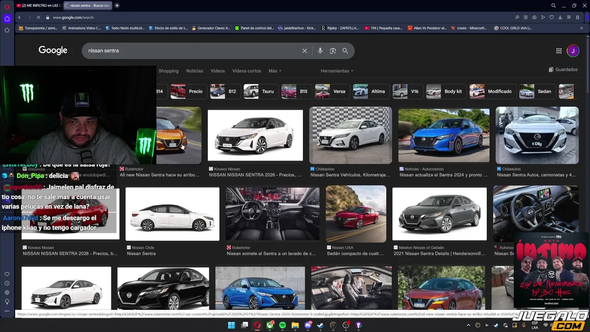
Task: Open the Kovacs Nissan white Sentra image
Action: (x=255, y=135)
